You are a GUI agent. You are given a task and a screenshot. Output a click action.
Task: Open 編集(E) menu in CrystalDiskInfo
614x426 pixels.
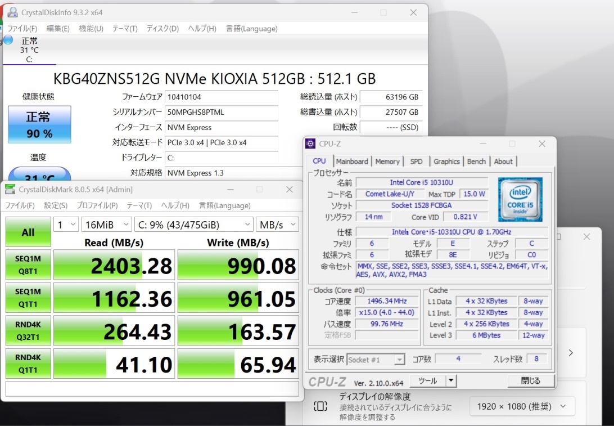pos(58,29)
